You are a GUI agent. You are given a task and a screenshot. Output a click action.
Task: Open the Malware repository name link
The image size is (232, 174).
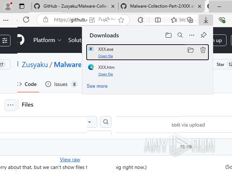tap(68, 65)
